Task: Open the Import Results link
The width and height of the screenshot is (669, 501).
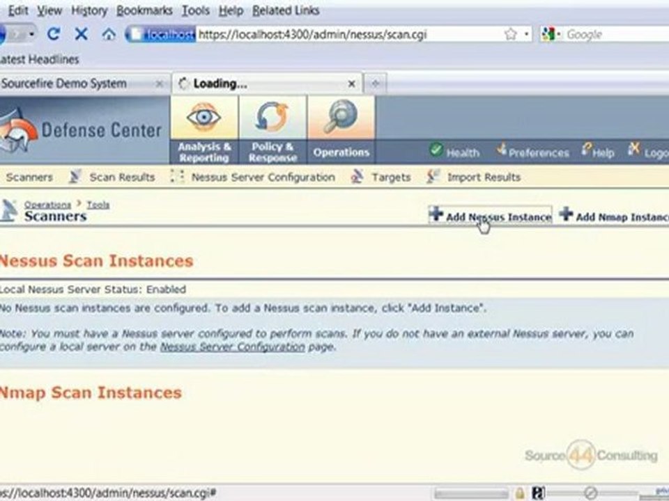Action: coord(484,177)
